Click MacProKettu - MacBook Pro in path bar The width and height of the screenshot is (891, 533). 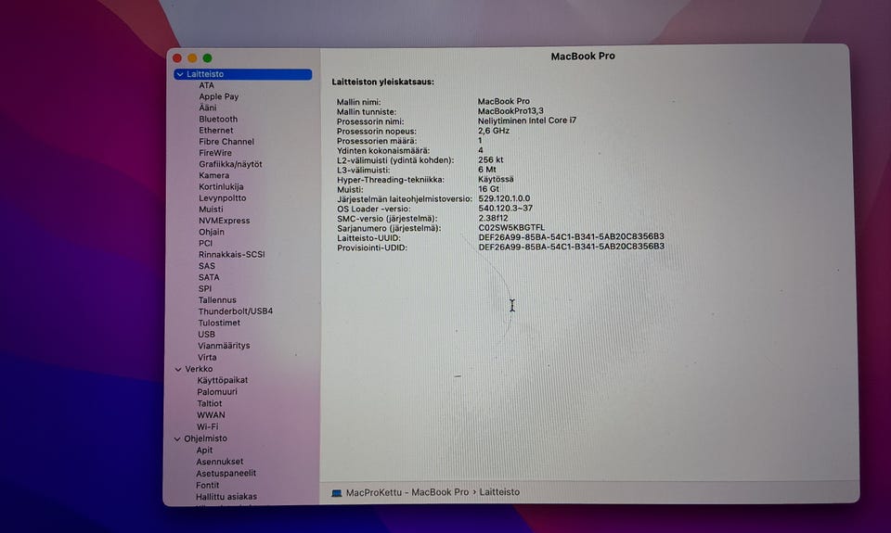pos(407,492)
